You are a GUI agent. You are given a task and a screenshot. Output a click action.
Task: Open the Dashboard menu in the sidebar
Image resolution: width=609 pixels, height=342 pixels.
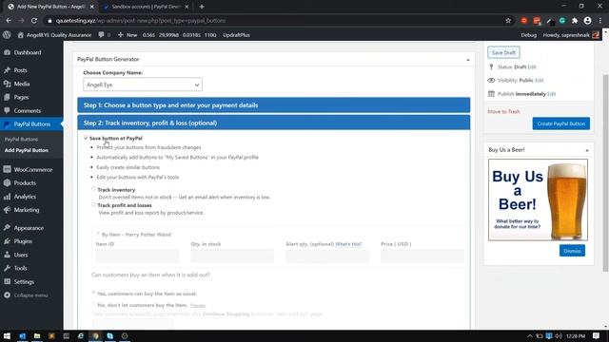(28, 52)
